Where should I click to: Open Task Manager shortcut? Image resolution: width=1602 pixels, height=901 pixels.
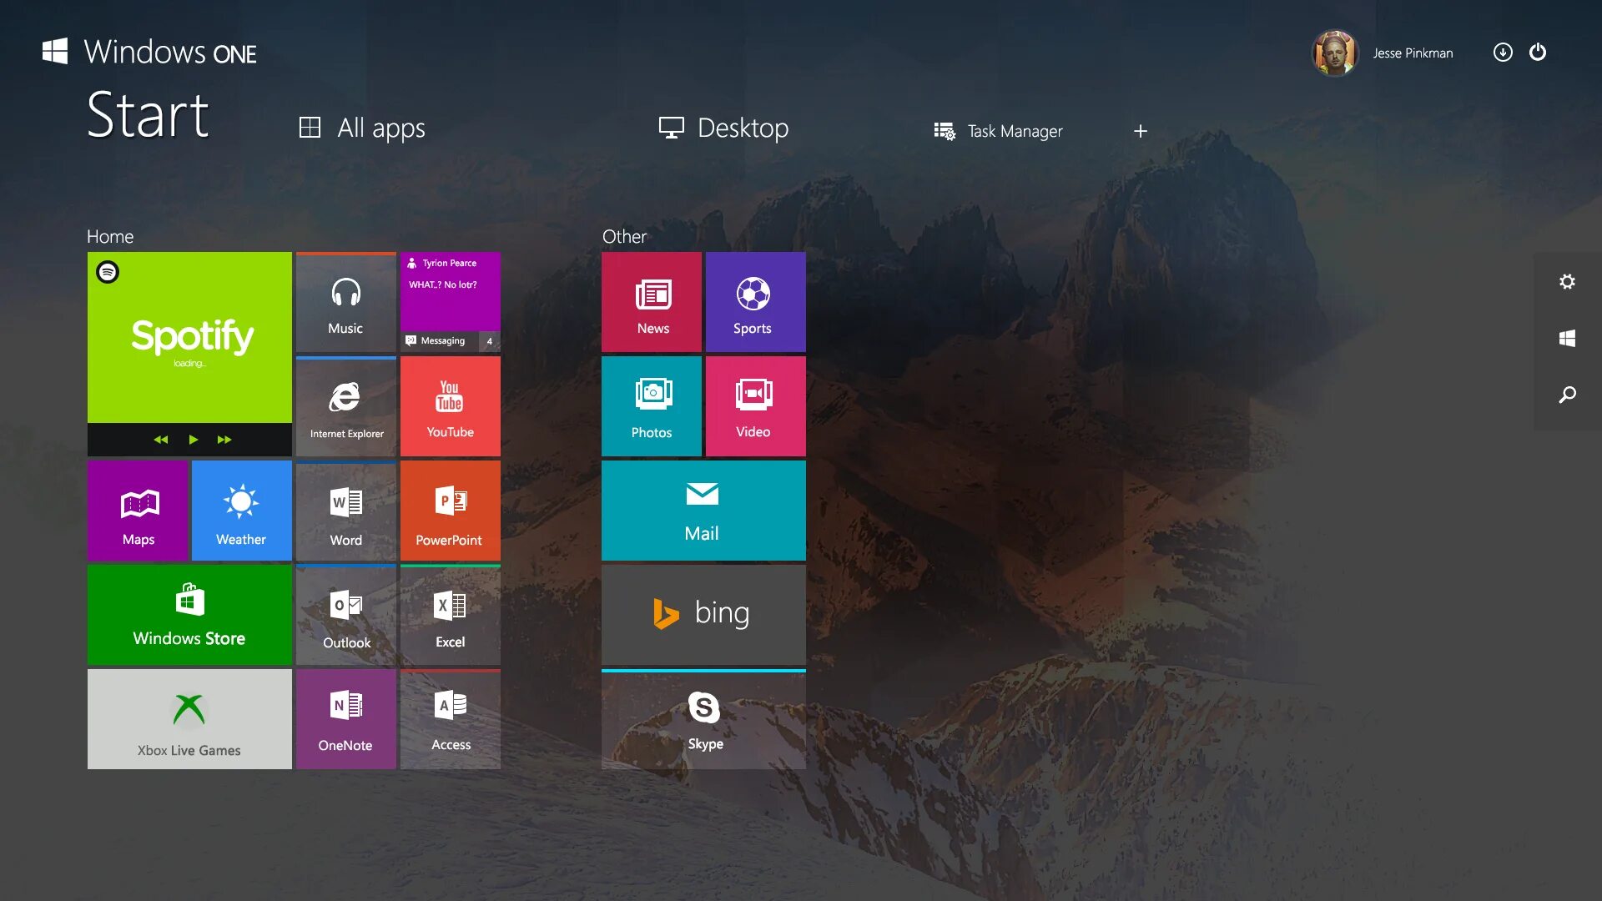coord(998,131)
